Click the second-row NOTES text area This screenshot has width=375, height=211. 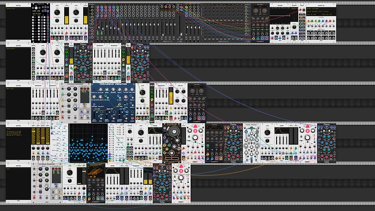(x=18, y=64)
